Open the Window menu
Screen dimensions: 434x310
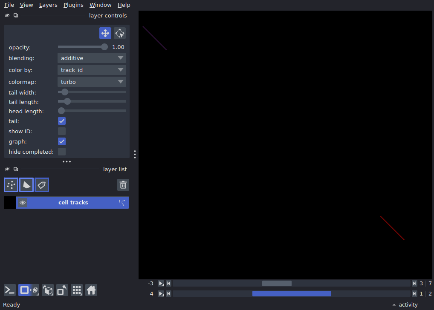101,5
